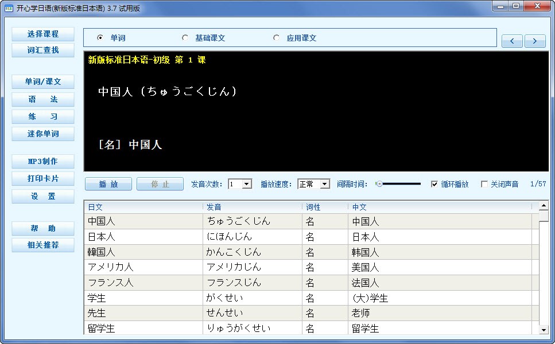
Task: Expand the 播放速度 dropdown
Action: click(325, 184)
